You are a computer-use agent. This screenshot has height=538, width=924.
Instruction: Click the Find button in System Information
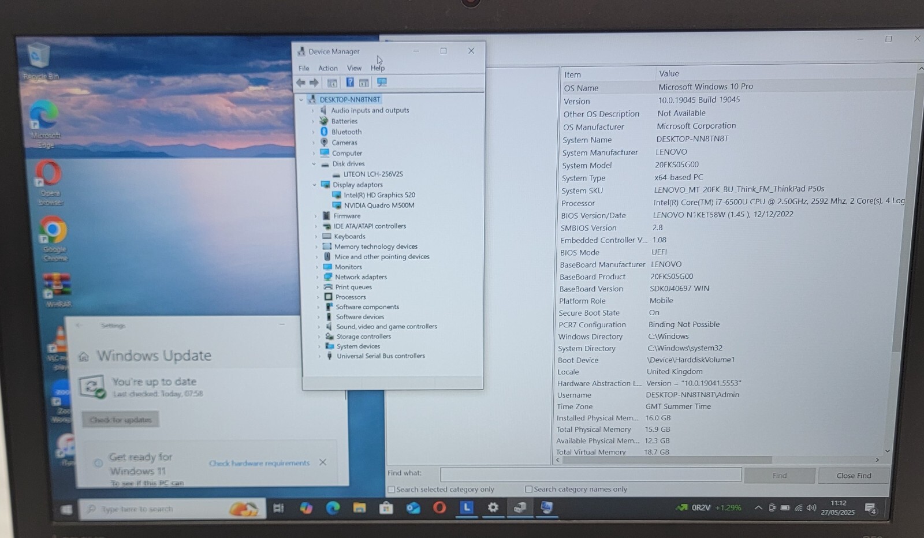(780, 476)
